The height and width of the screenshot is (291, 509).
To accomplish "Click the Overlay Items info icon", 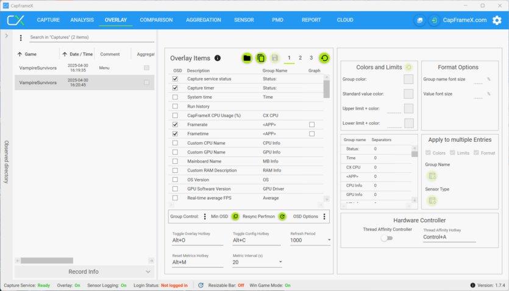I will (x=218, y=58).
